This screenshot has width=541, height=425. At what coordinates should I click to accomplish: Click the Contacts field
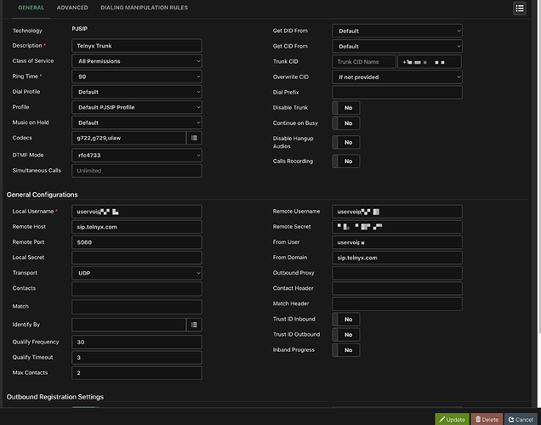(x=137, y=289)
